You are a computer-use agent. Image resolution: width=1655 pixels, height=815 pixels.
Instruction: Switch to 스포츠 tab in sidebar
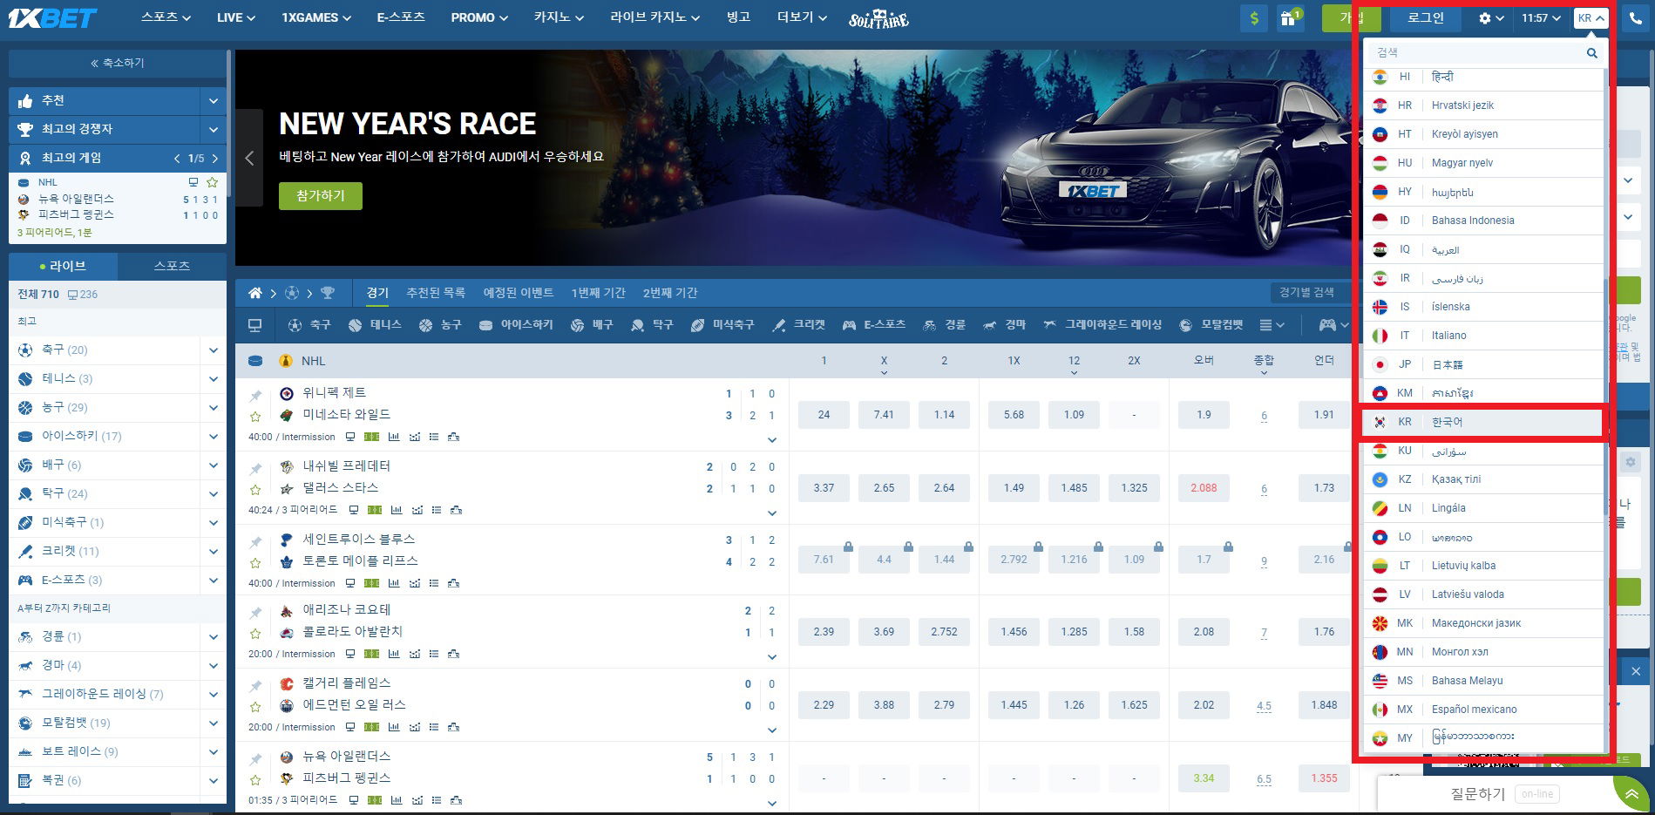click(x=172, y=266)
